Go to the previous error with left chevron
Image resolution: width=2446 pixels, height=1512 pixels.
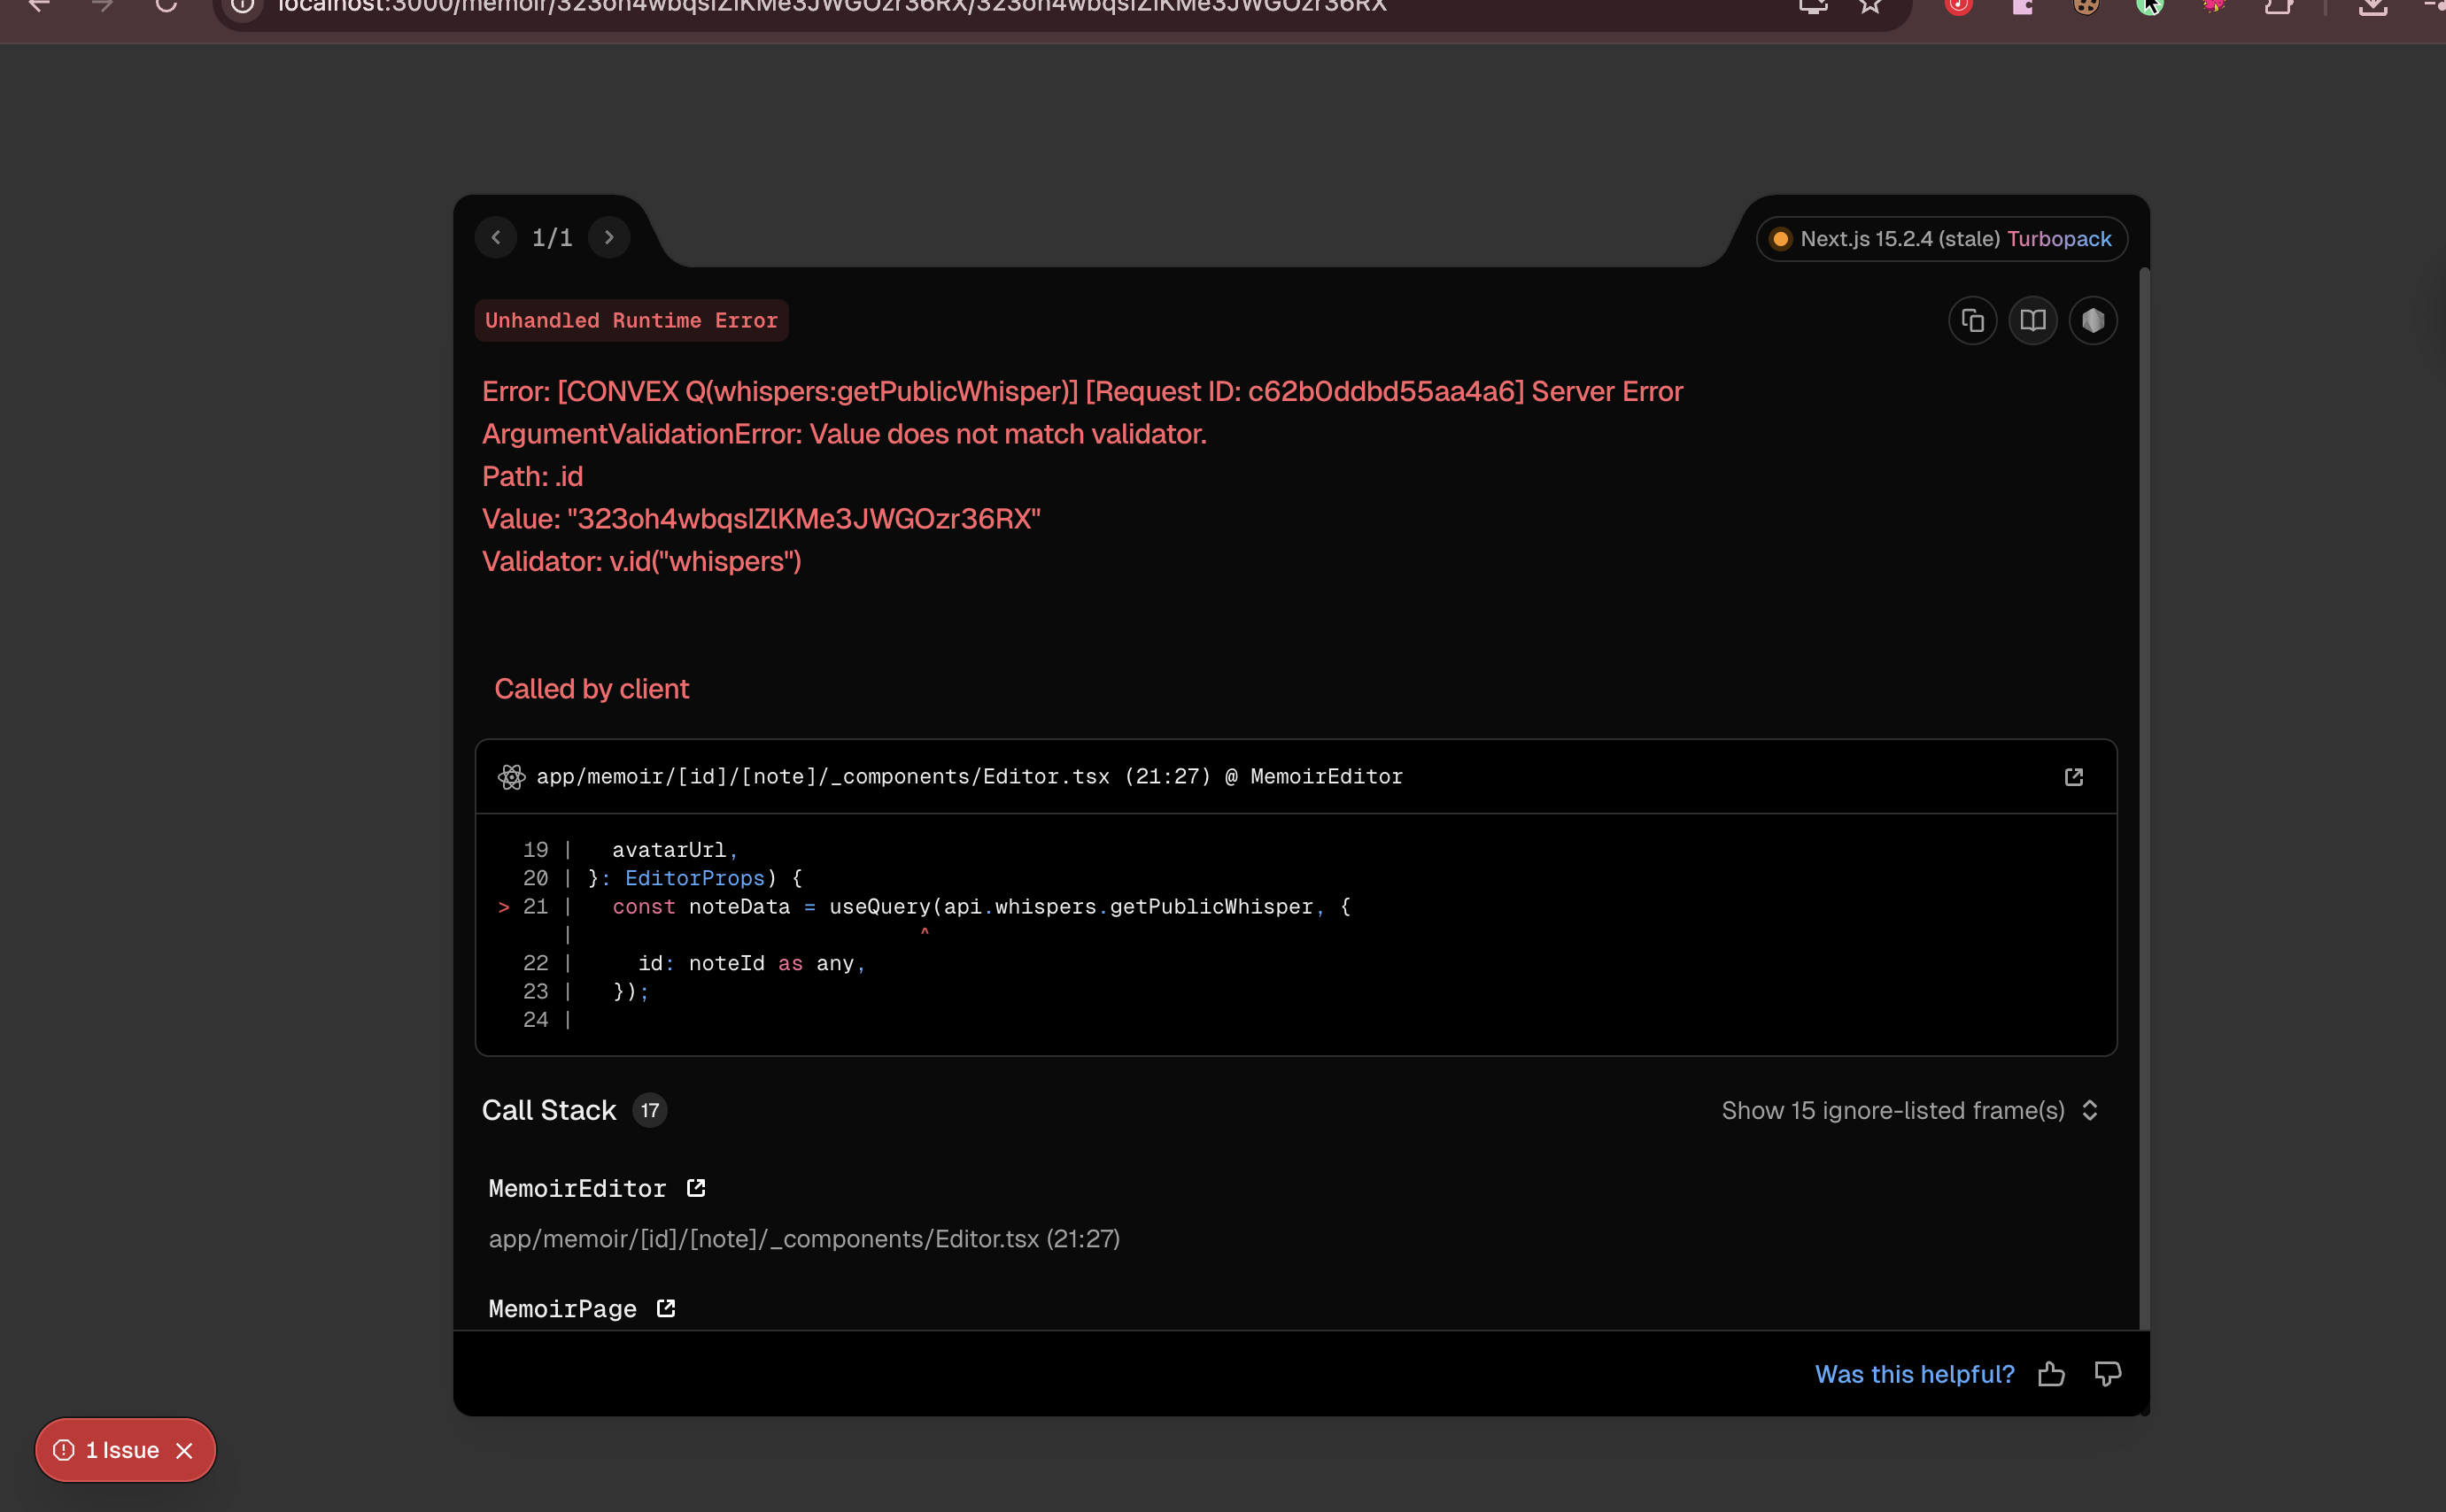(496, 238)
